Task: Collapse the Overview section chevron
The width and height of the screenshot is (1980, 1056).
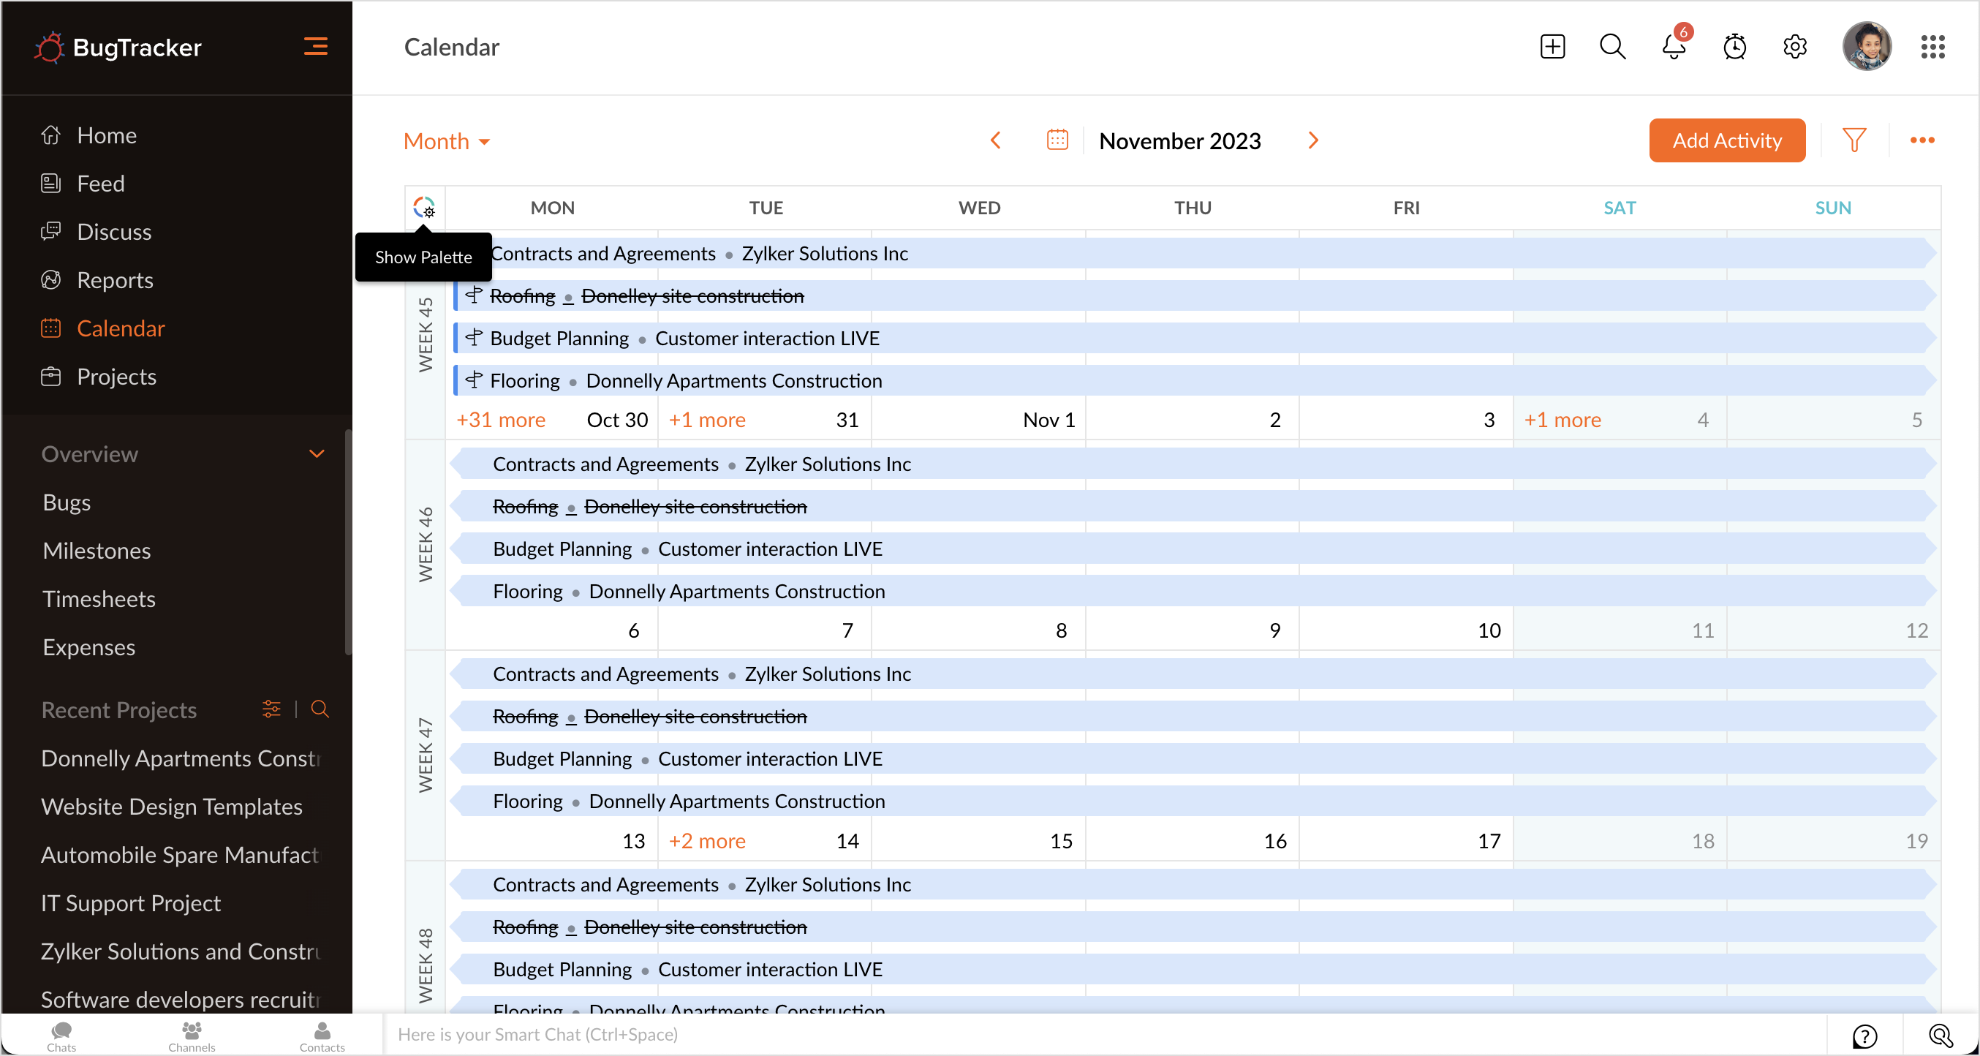Action: (x=316, y=453)
